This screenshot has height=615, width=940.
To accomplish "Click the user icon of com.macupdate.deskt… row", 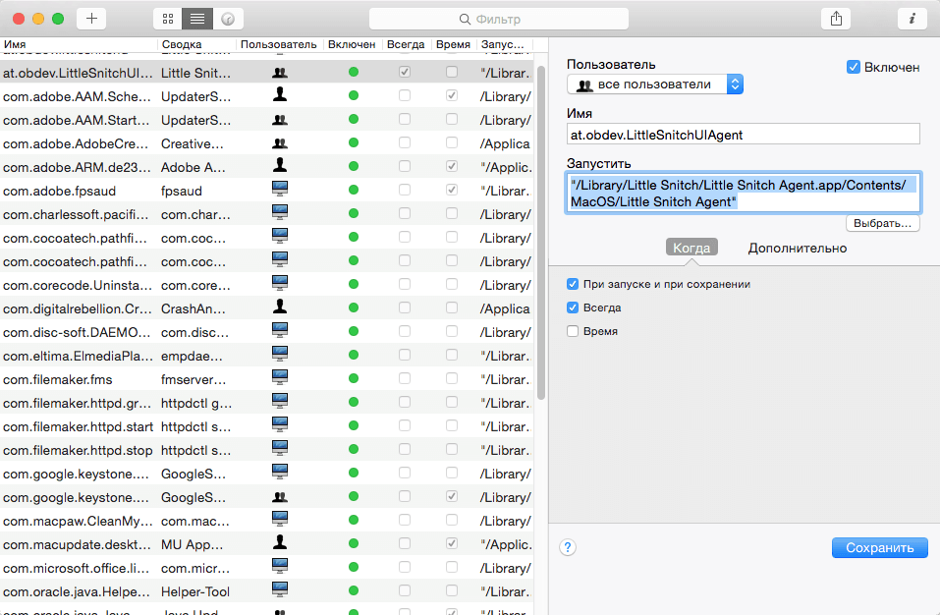I will coord(279,542).
